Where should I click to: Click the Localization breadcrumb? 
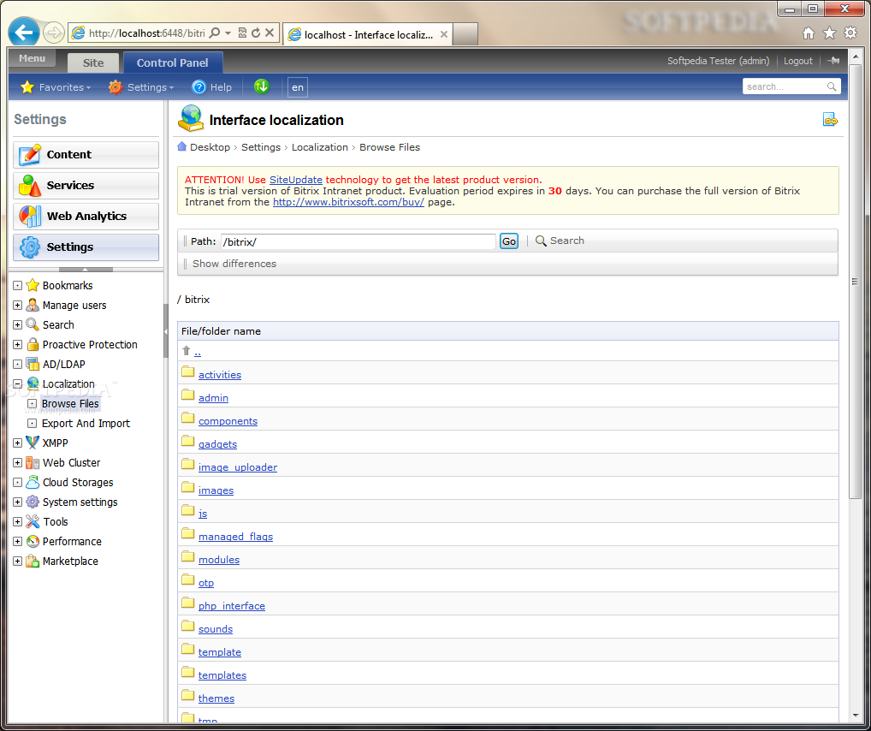pyautogui.click(x=320, y=146)
